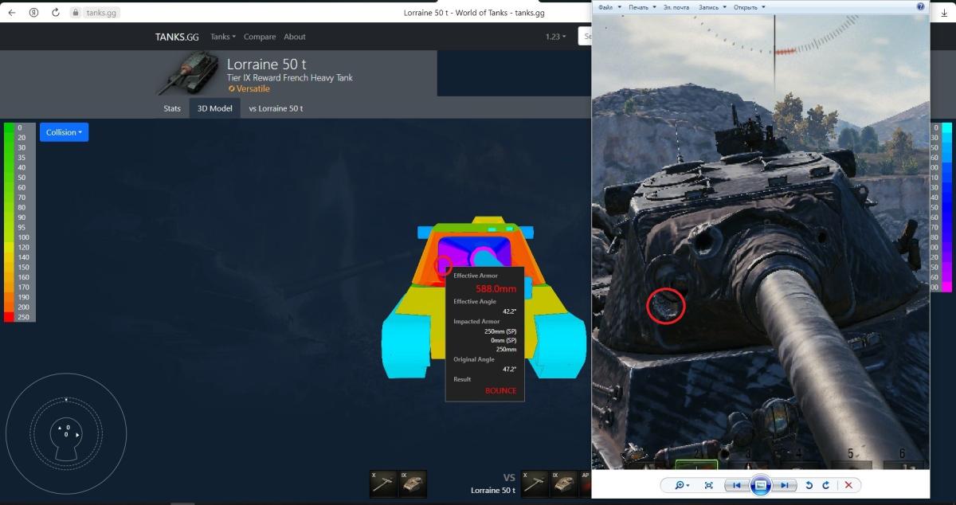956x505 pixels.
Task: Click the green 0 armor legend swatch
Action: click(10, 127)
